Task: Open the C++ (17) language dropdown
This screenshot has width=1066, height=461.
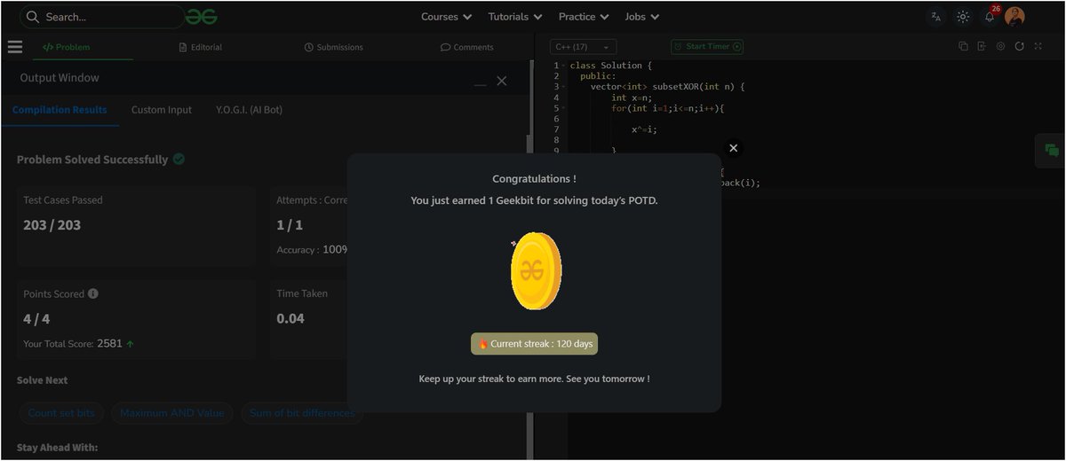Action: coord(583,47)
